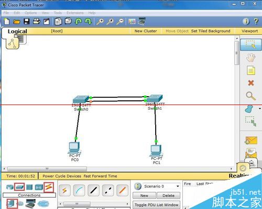
Task: Delete the current scenario
Action: (168, 195)
